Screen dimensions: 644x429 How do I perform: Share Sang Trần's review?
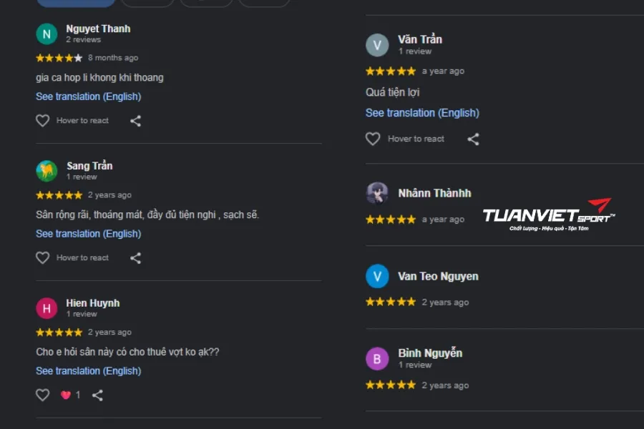[x=135, y=258]
